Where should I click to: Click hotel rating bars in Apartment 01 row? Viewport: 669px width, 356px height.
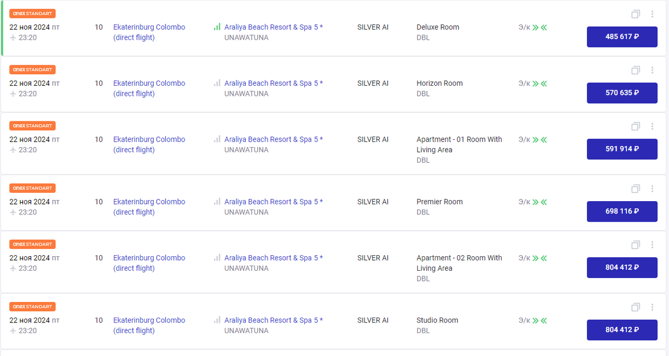pos(217,139)
